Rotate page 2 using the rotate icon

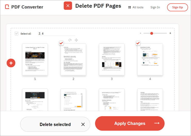pos(70,40)
